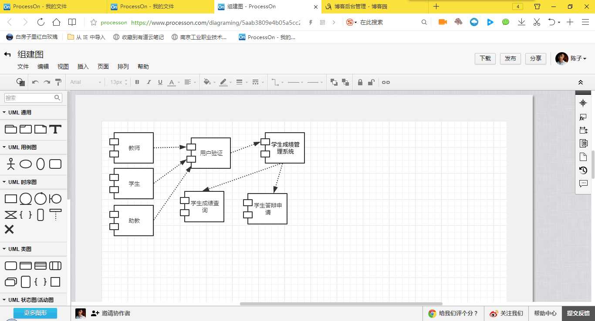Screen dimensions: 595x321
Task: Open page settings icon in right dock
Action: click(x=583, y=157)
